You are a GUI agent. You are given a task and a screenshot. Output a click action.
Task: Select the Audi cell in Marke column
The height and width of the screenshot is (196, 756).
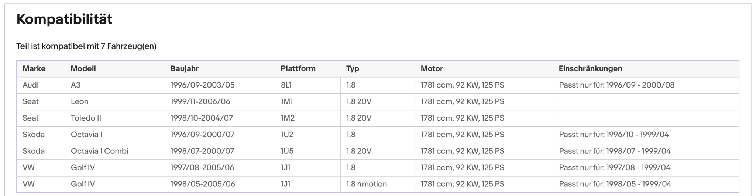(41, 85)
